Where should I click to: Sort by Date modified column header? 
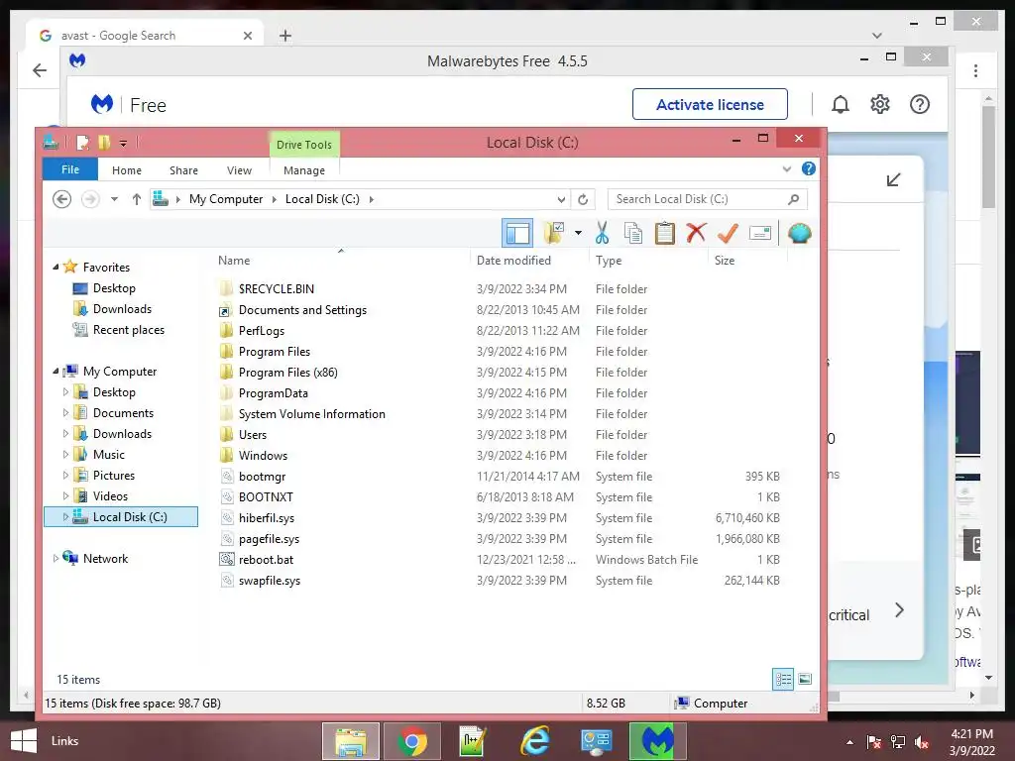[x=530, y=260]
